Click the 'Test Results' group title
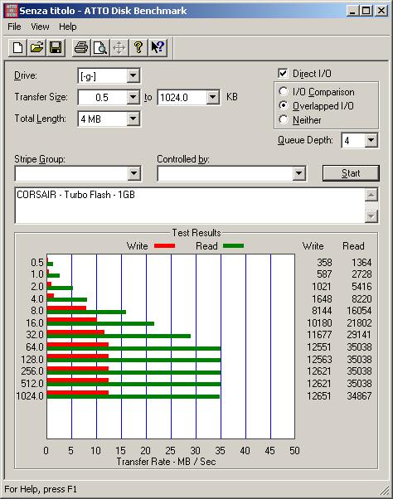393x499 pixels. [x=196, y=233]
